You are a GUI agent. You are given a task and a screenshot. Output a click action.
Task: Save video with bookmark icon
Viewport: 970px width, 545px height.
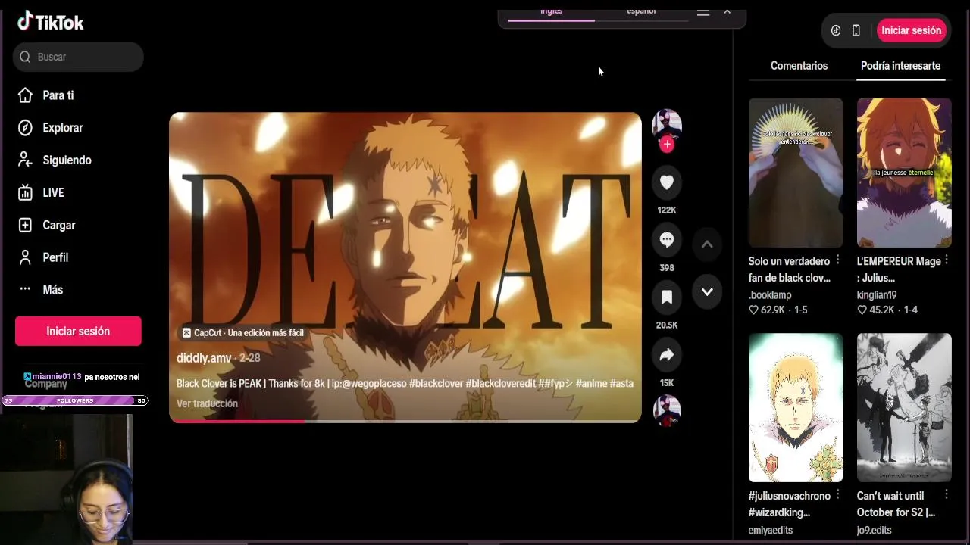[667, 297]
